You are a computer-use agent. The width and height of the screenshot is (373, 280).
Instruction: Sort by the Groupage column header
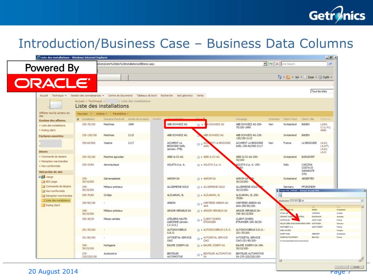(x=242, y=119)
